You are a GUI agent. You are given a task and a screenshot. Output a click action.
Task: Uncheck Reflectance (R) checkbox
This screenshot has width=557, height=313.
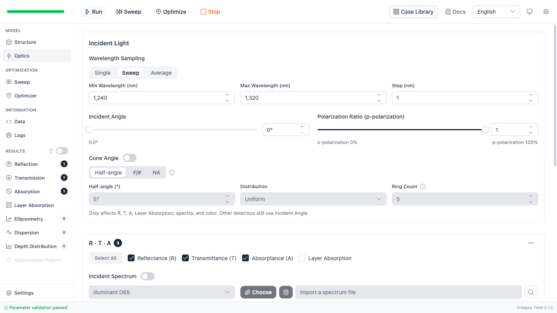click(131, 258)
